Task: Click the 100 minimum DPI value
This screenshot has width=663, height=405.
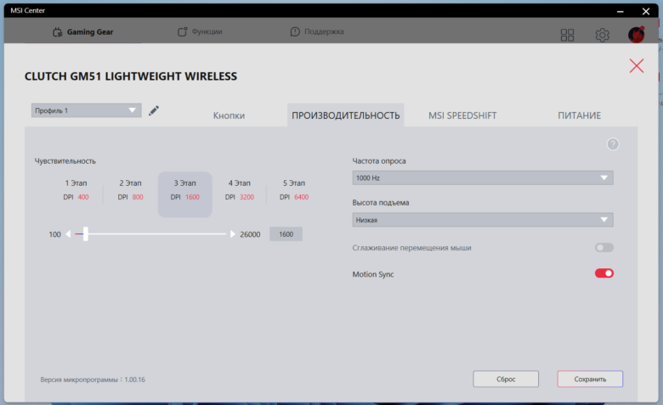Action: click(x=54, y=234)
